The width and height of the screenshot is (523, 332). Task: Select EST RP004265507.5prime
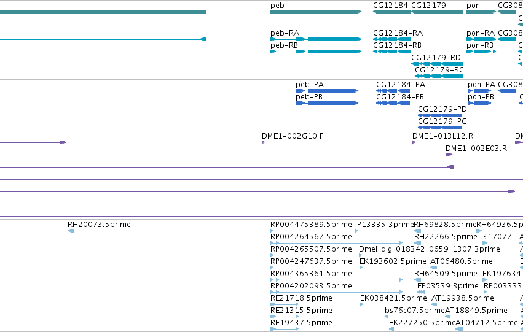point(272,255)
